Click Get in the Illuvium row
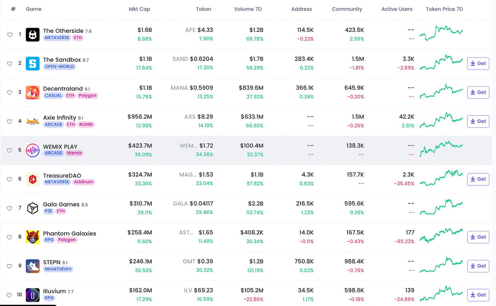 tap(478, 295)
